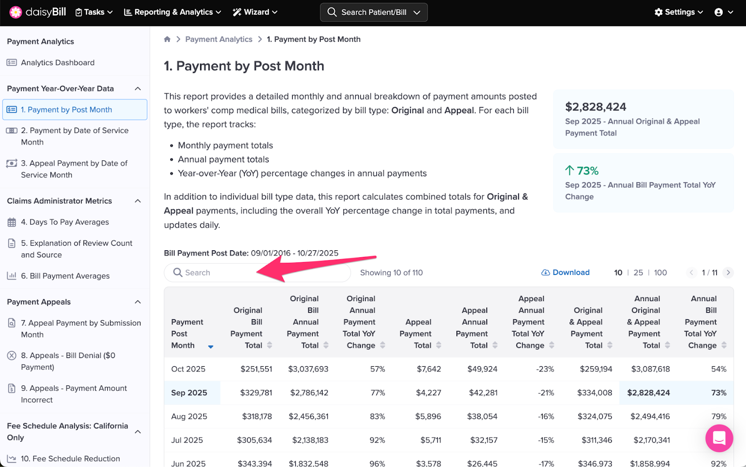Open the user account menu icon
This screenshot has height=467, width=746.
coord(718,12)
